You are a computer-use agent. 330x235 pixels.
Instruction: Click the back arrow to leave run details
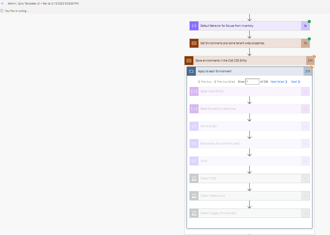(x=3, y=3)
